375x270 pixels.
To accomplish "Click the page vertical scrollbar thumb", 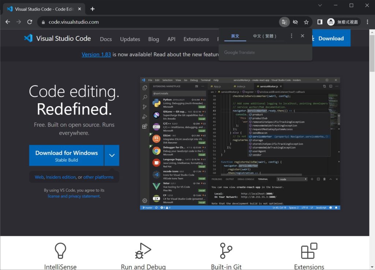I will point(372,53).
